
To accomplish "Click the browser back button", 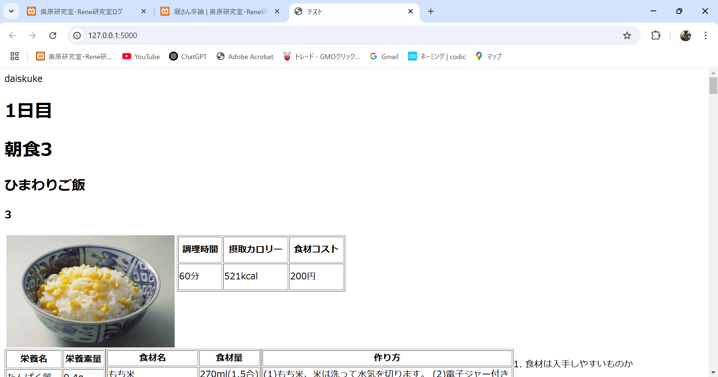I will point(12,35).
